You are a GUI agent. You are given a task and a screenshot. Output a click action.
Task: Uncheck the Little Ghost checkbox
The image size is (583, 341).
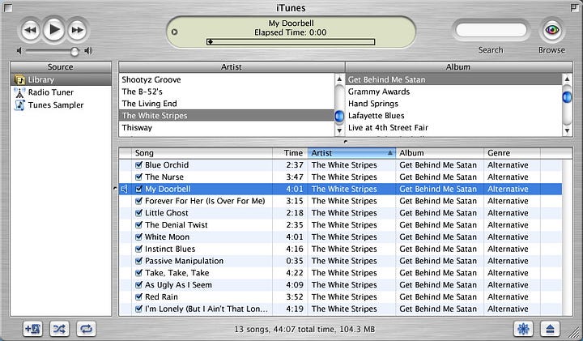coord(138,213)
